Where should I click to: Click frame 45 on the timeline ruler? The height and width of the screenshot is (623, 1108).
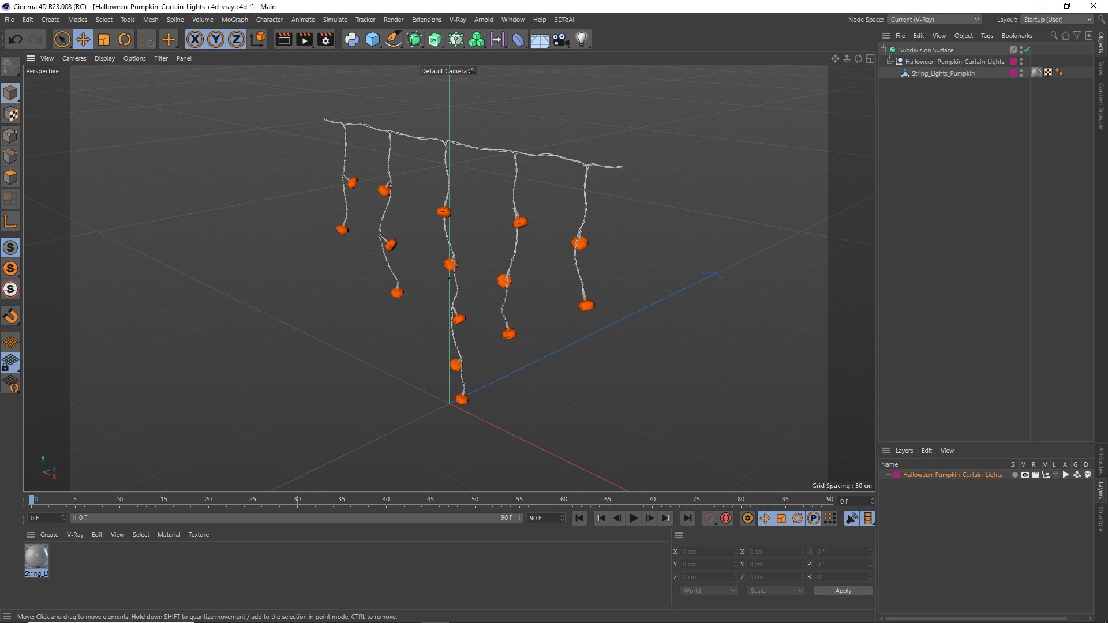coord(431,500)
